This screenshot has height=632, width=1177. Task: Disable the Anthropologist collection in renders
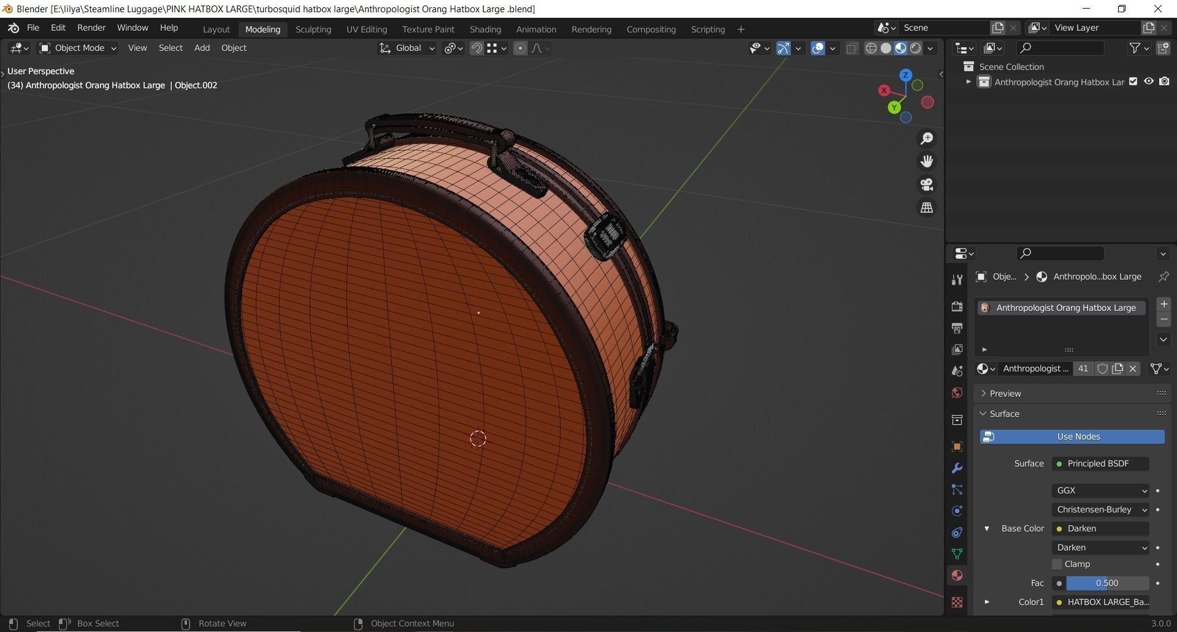coord(1164,82)
